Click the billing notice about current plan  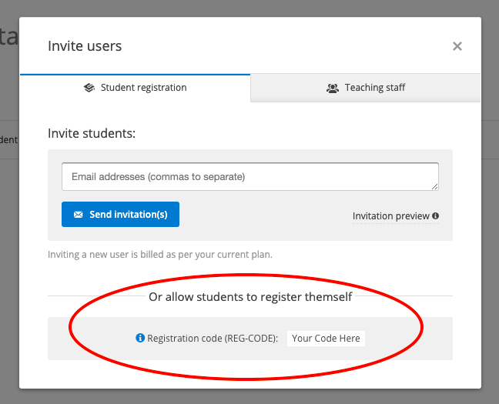click(159, 254)
